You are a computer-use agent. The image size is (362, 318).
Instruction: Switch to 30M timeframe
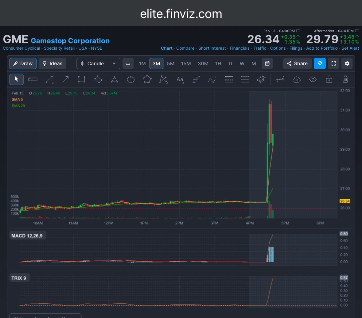coord(203,63)
